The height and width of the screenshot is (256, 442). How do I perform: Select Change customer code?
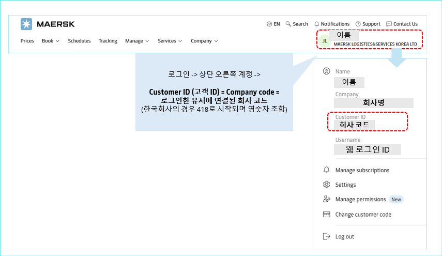pos(363,215)
